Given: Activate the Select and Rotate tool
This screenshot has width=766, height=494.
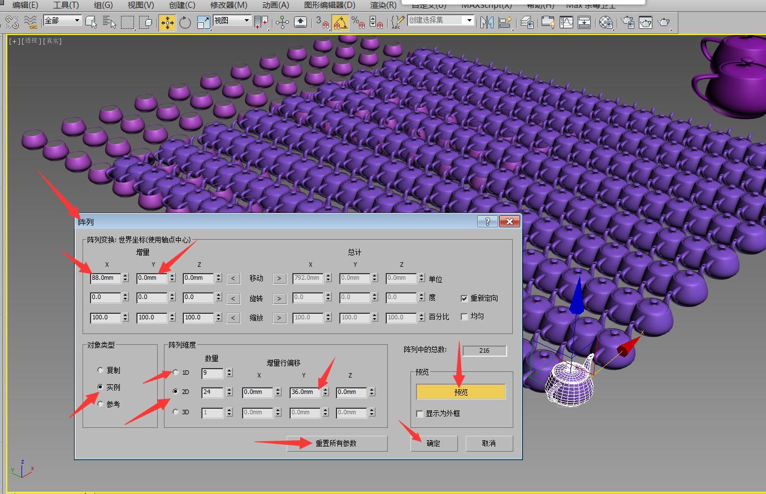Looking at the screenshot, I should click(185, 23).
